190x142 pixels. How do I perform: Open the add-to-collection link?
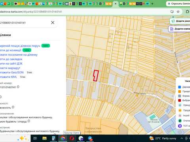(11, 50)
